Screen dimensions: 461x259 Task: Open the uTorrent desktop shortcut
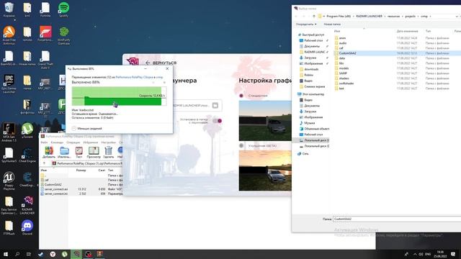tap(27, 130)
